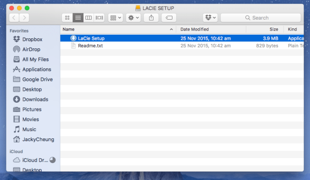The width and height of the screenshot is (310, 180).
Task: Sort by the Name column header
Action: [x=69, y=29]
